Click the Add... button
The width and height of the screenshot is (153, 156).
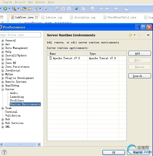click(x=140, y=53)
